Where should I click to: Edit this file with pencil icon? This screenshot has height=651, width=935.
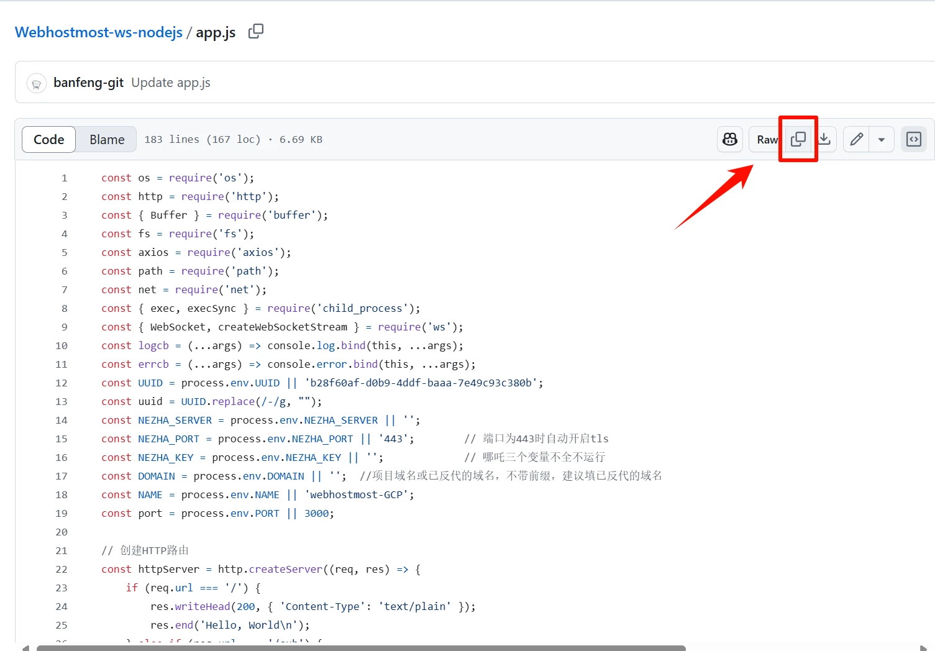856,139
